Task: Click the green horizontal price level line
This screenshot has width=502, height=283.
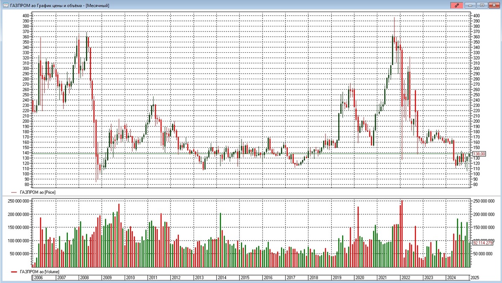Action: click(251, 153)
